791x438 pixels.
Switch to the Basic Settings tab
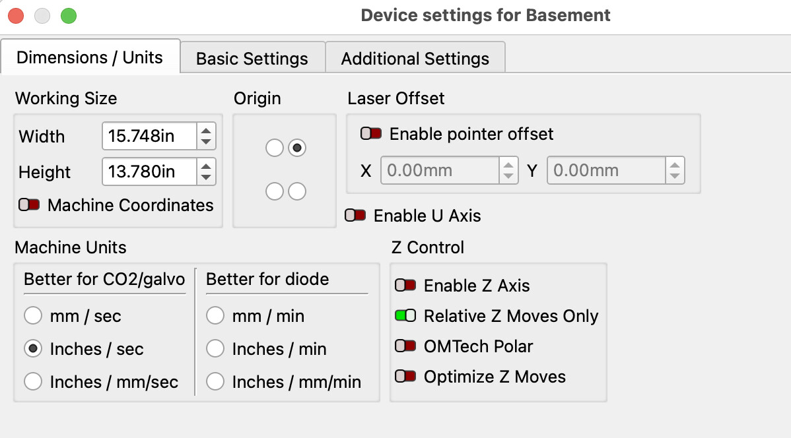[x=252, y=59]
